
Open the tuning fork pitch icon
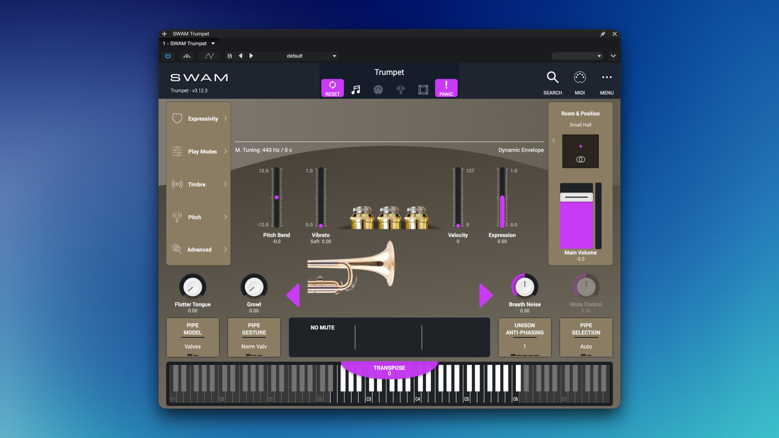tap(400, 90)
